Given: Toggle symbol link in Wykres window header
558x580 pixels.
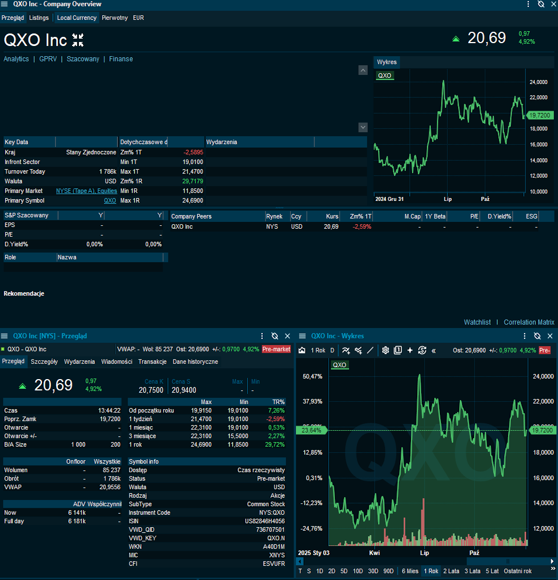Looking at the screenshot, I should tap(537, 336).
